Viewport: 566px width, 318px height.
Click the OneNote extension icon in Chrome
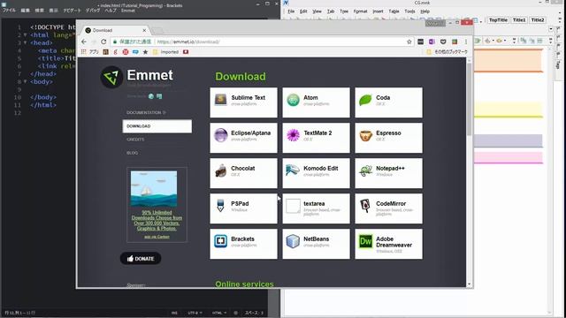click(x=432, y=42)
